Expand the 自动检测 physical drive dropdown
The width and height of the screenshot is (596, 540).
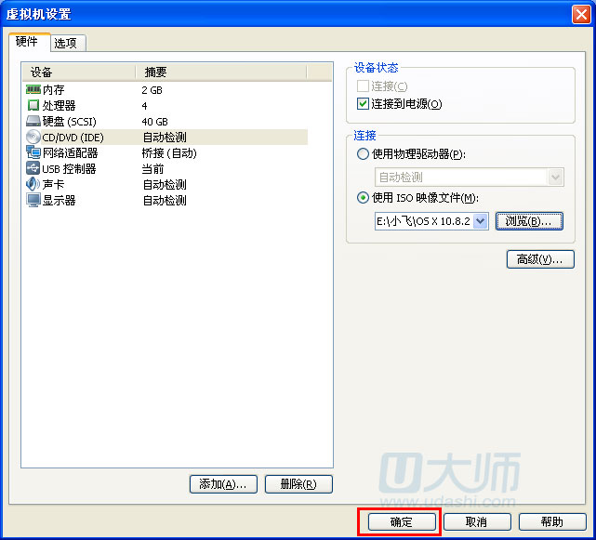pos(556,178)
